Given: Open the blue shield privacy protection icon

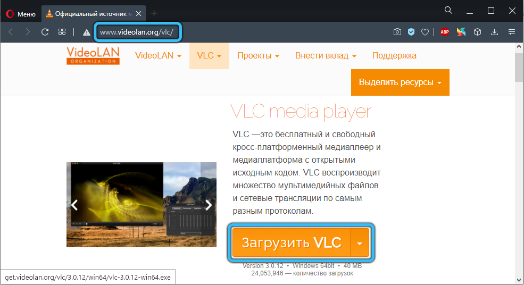Looking at the screenshot, I should pos(411,32).
